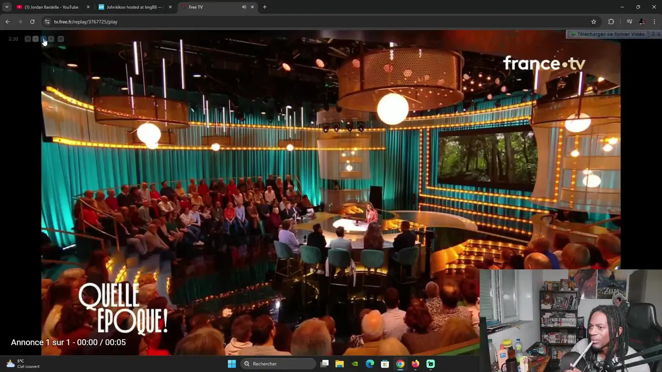This screenshot has height=372, width=662.
Task: Open File Explorer from the taskbar
Action: [x=340, y=364]
